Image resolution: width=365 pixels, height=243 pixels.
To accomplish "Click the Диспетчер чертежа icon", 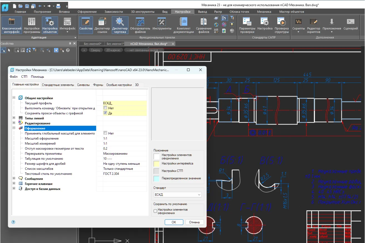I will (120, 25).
